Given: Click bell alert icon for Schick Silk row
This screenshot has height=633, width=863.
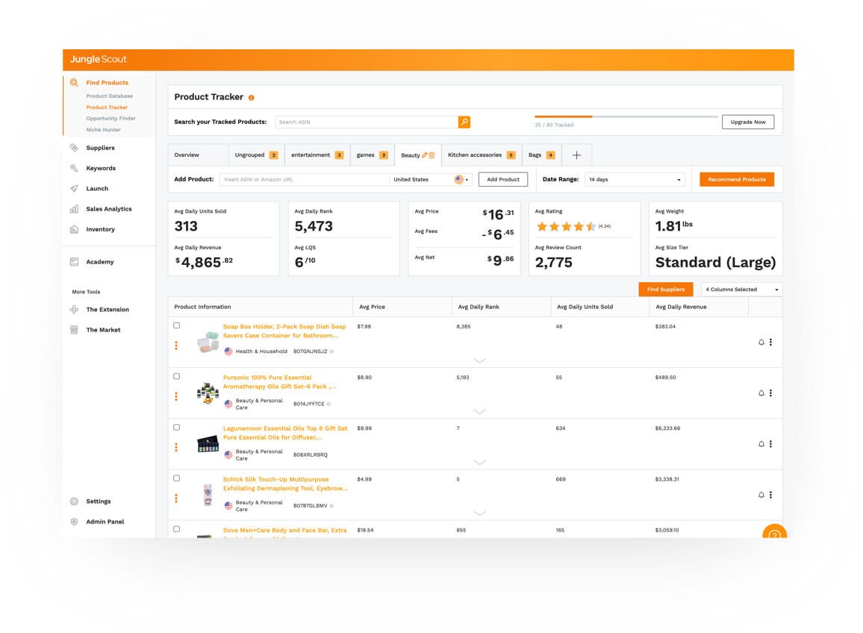Looking at the screenshot, I should [x=761, y=495].
